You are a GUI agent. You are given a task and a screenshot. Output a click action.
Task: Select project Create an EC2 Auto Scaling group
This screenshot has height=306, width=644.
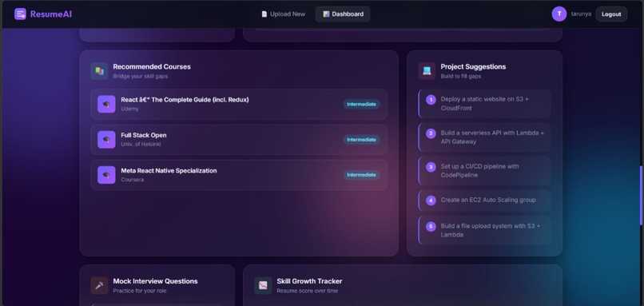point(485,201)
